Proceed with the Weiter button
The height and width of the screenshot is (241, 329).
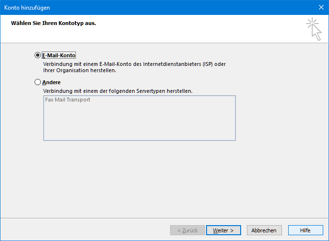click(x=223, y=230)
